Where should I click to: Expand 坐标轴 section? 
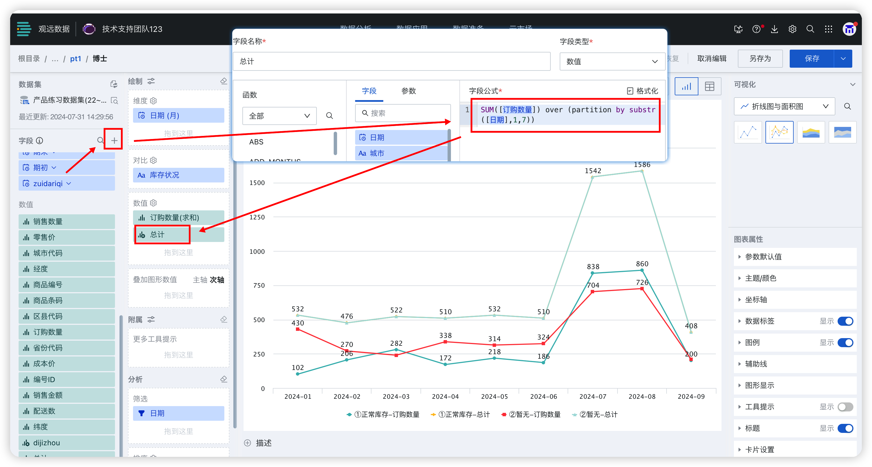pyautogui.click(x=794, y=300)
